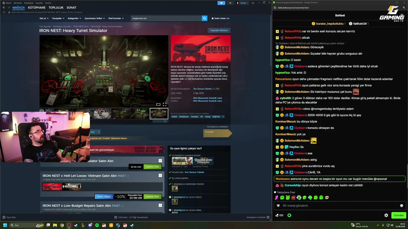408x229 pixels.
Task: Insert the red angry emote in chat
Action: (x=293, y=198)
